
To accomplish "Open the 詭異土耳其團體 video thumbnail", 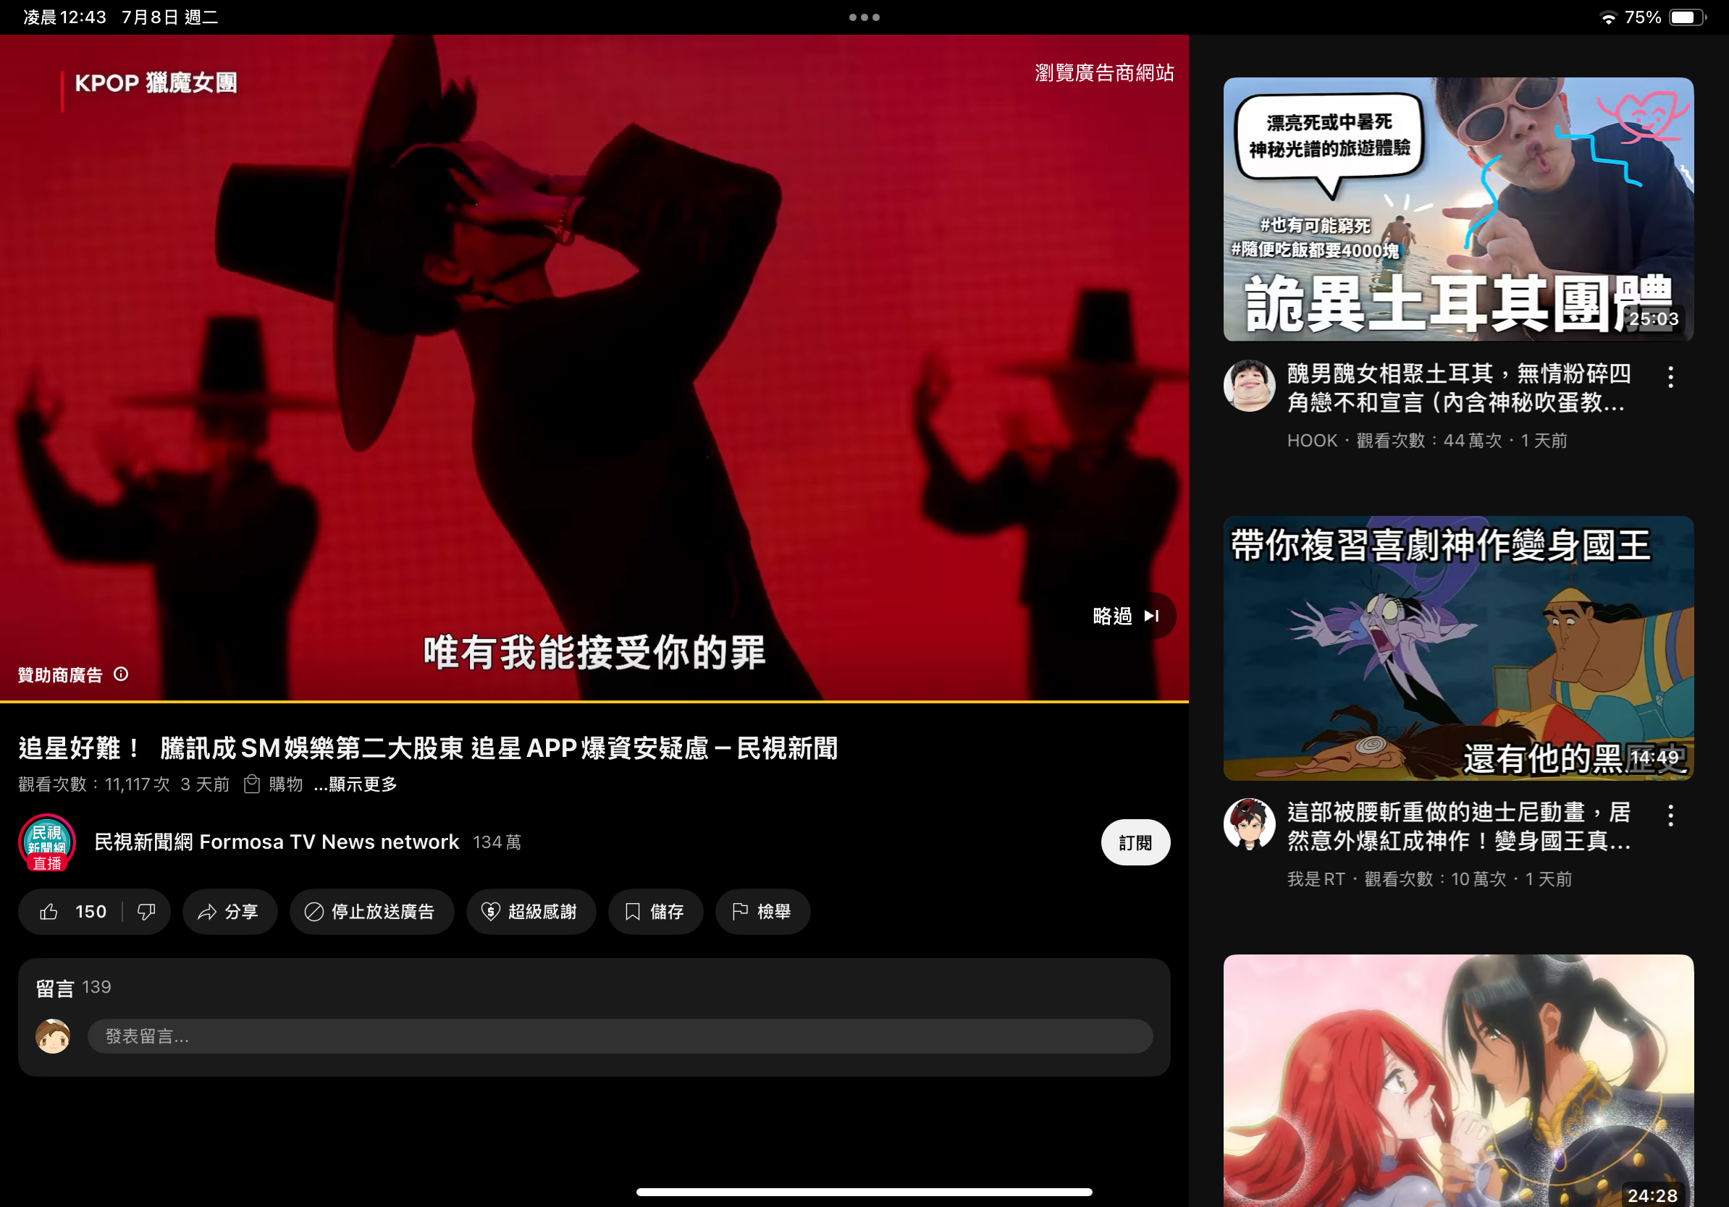I will click(1458, 209).
